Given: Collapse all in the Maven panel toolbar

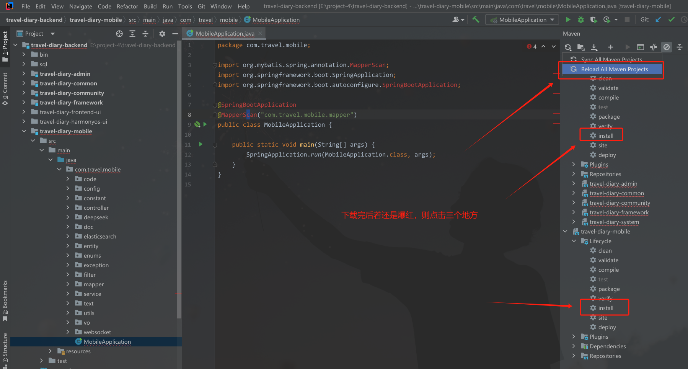Looking at the screenshot, I should pos(680,47).
